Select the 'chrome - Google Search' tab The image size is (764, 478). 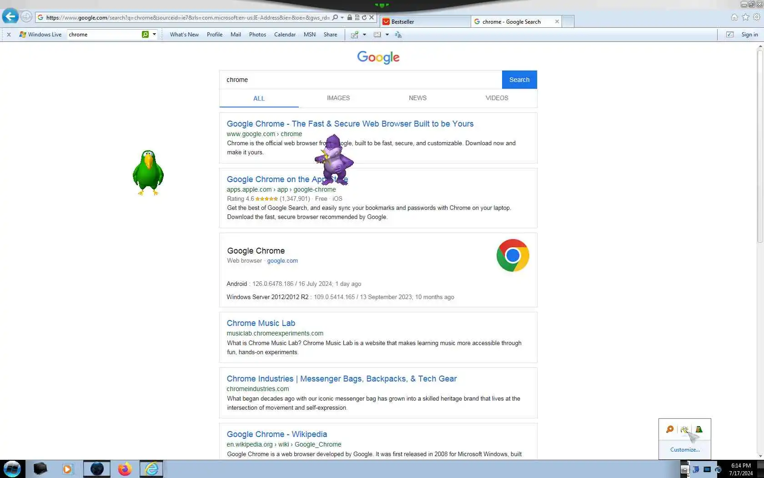[x=516, y=21]
